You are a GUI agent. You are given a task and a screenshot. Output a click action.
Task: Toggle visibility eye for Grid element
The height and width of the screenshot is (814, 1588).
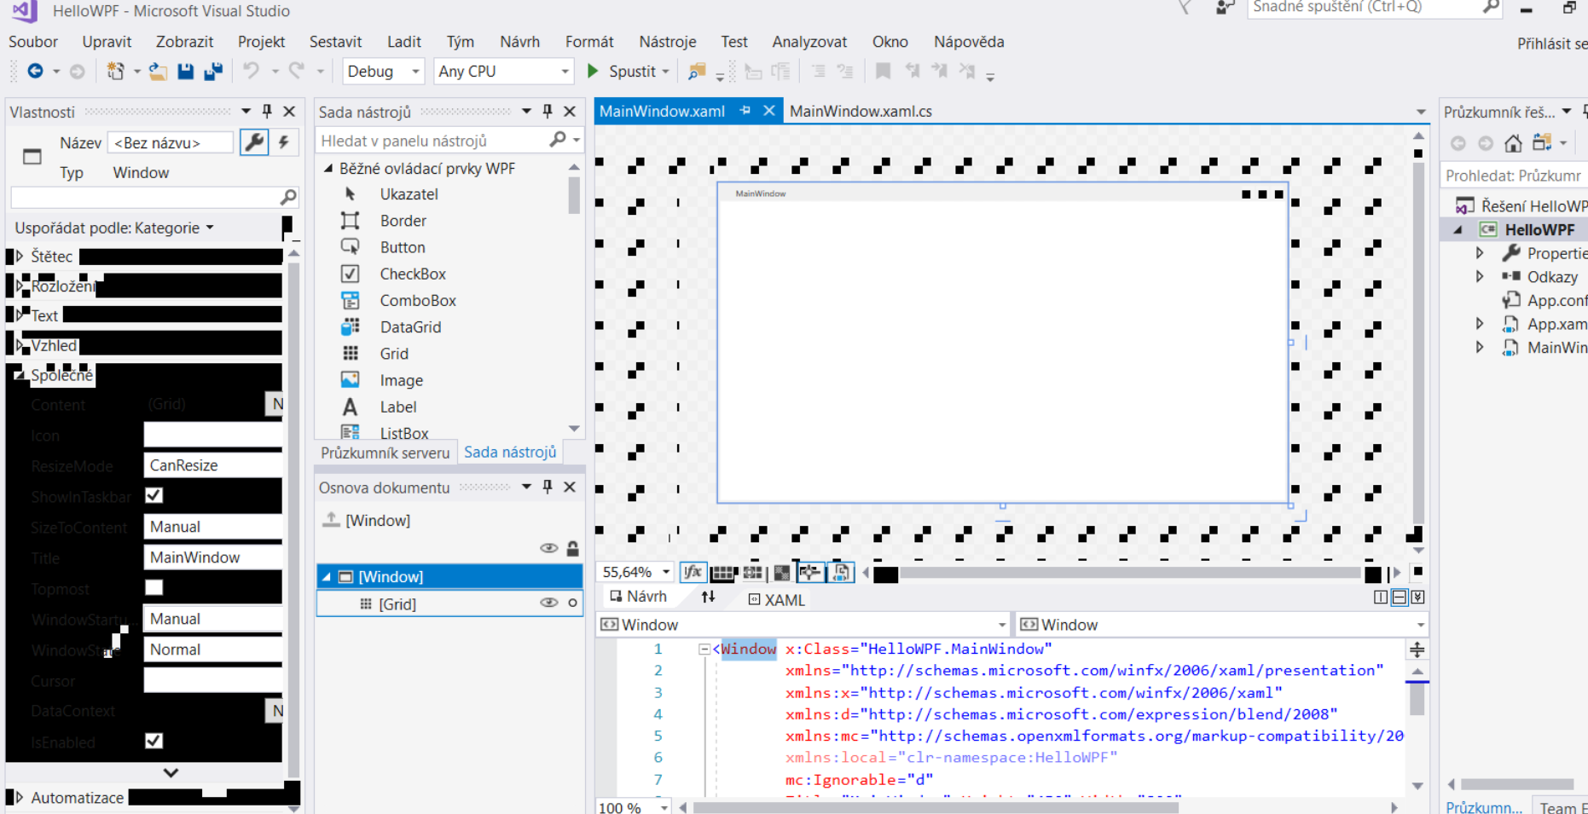548,603
